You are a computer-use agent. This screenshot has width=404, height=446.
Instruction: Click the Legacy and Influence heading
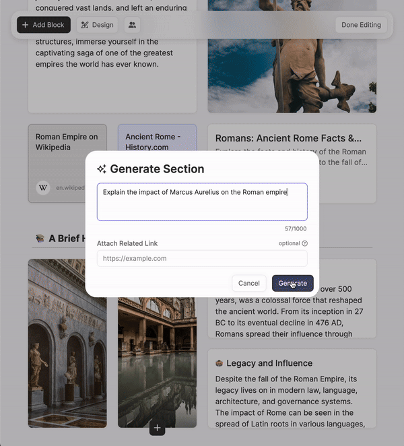tap(269, 363)
